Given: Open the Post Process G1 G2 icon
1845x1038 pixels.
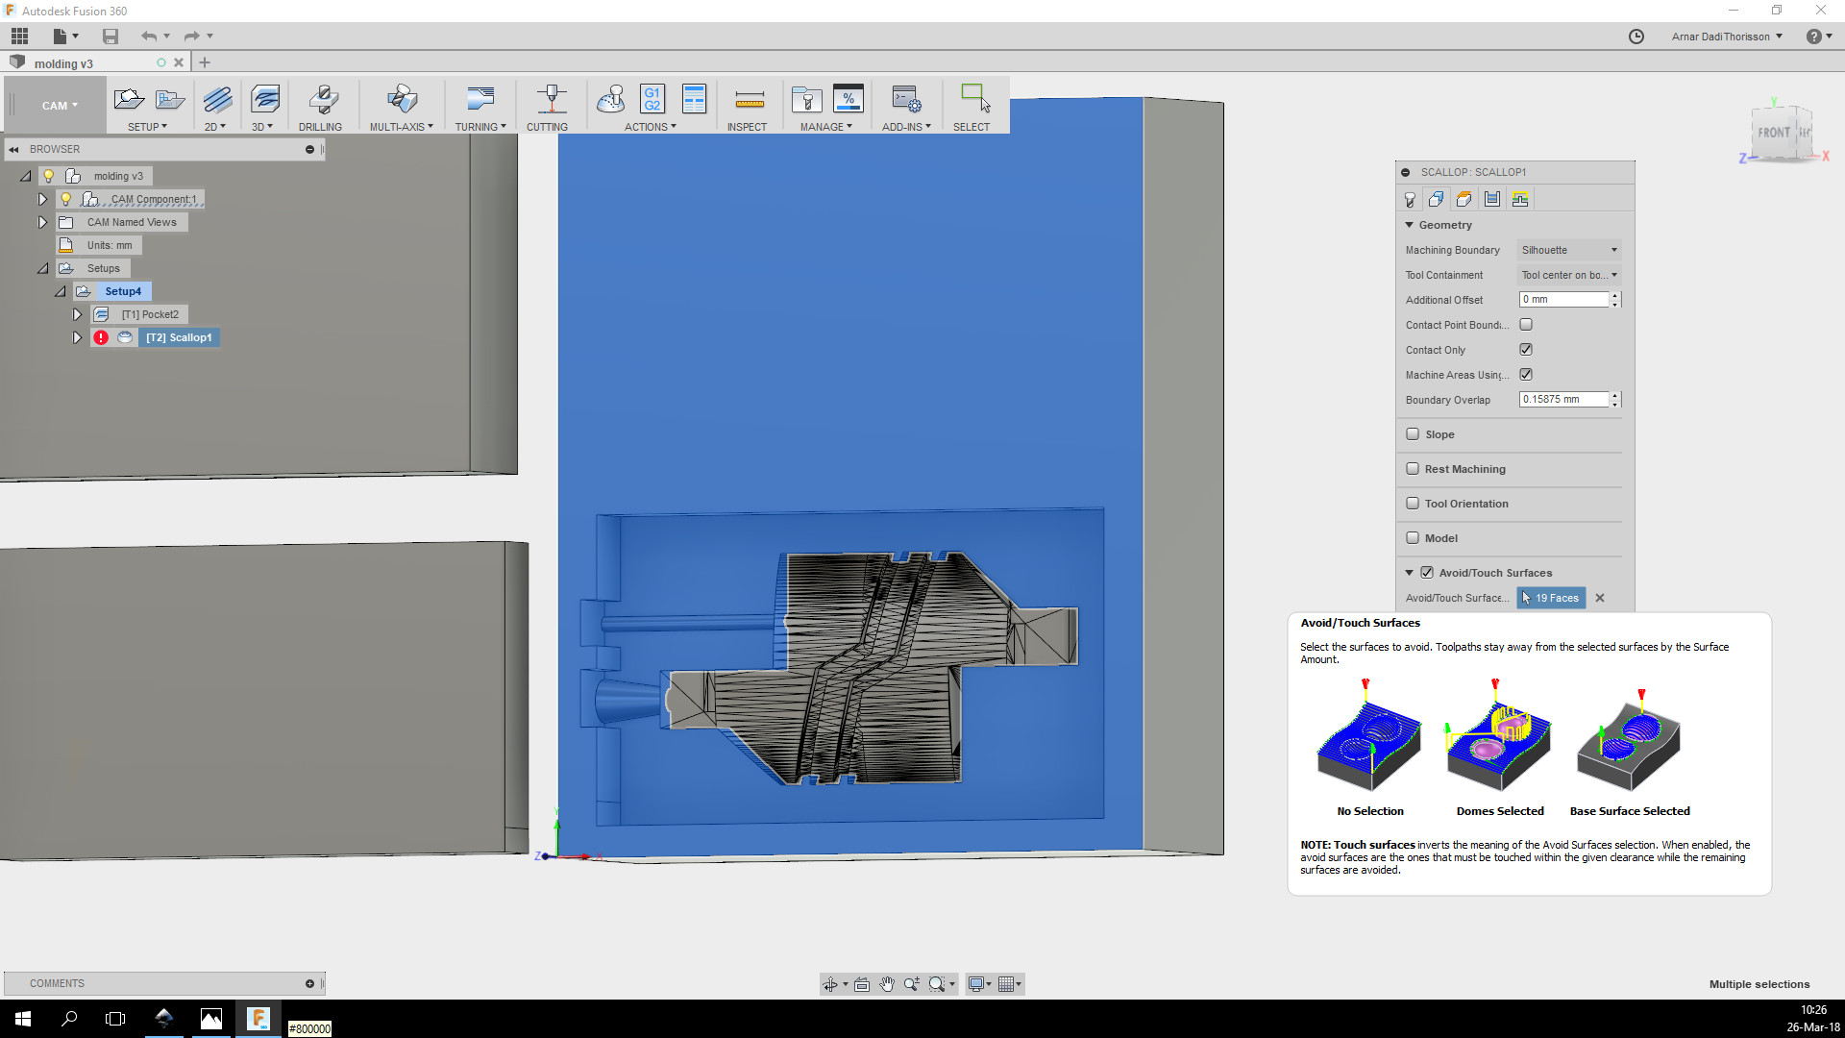Looking at the screenshot, I should (x=652, y=99).
